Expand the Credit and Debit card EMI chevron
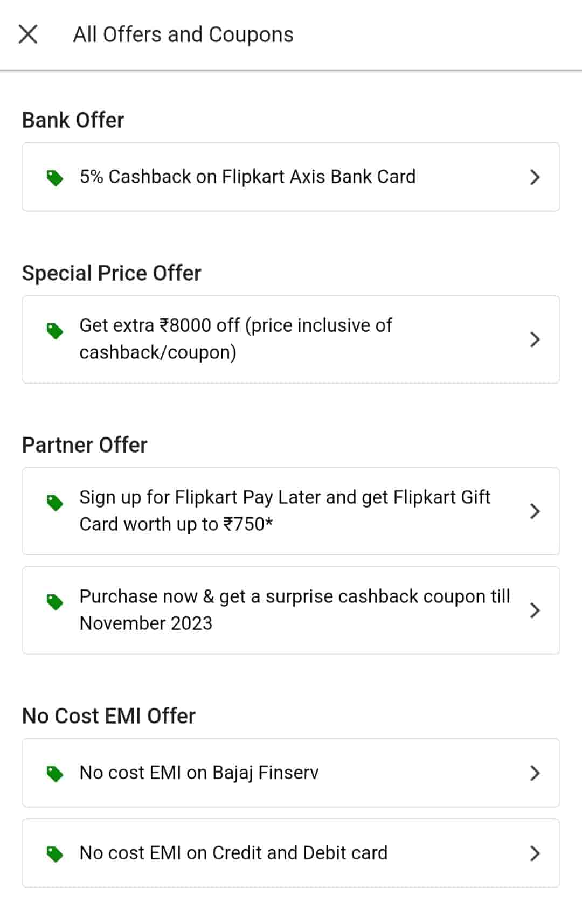Viewport: 582px width, 917px height. [x=535, y=853]
